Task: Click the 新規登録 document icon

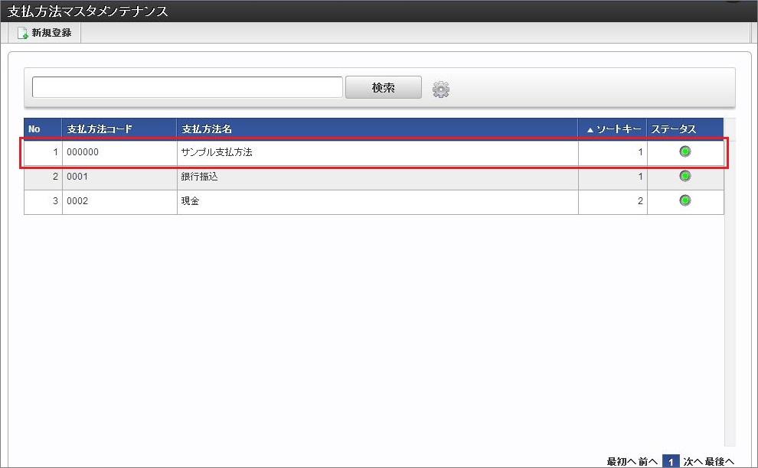Action: pyautogui.click(x=22, y=33)
